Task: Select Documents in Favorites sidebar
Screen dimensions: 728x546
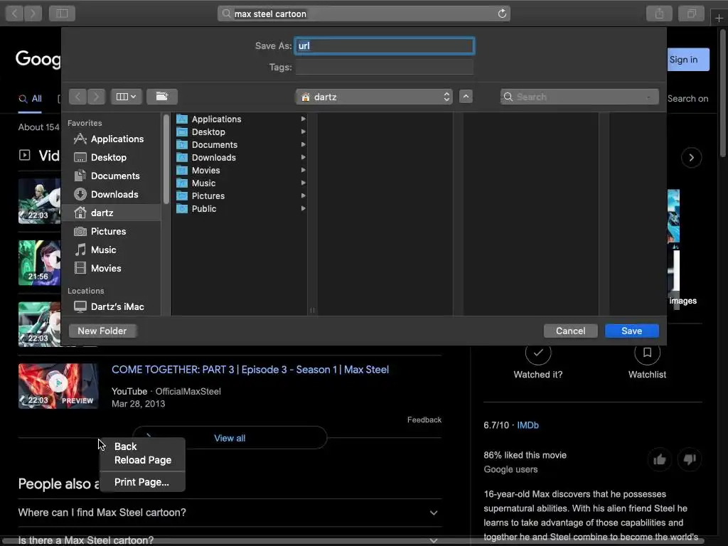Action: click(x=110, y=176)
